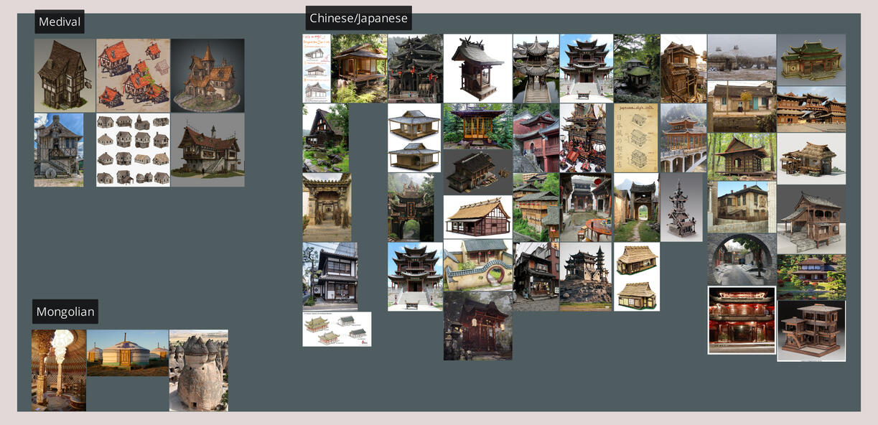Open the old house with teal doors photo
This screenshot has width=878, height=425.
point(742,107)
